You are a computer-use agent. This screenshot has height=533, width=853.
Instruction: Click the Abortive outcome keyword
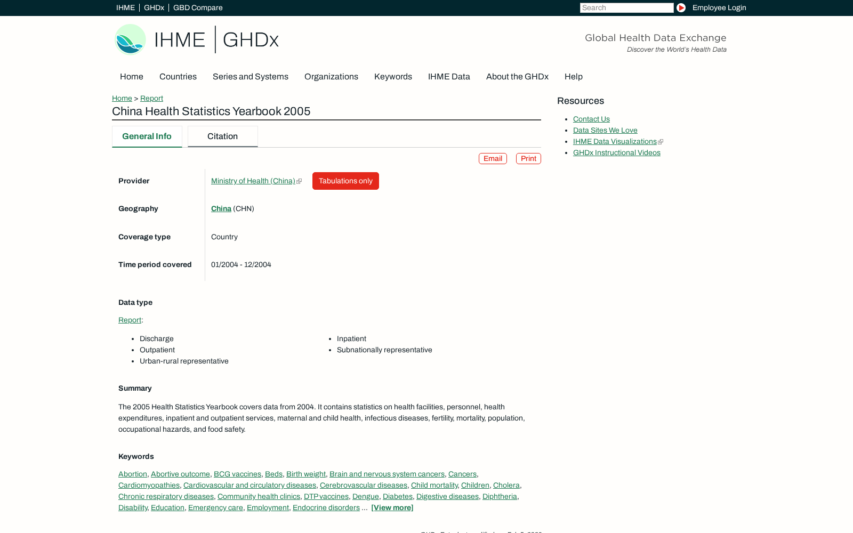coord(180,474)
